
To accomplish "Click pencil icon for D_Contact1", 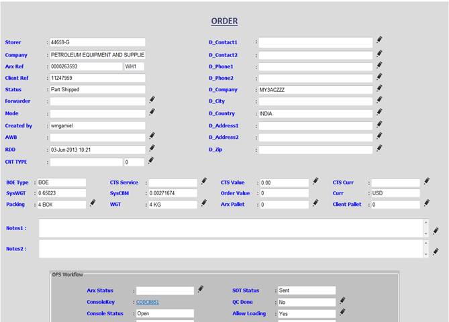I will point(379,40).
